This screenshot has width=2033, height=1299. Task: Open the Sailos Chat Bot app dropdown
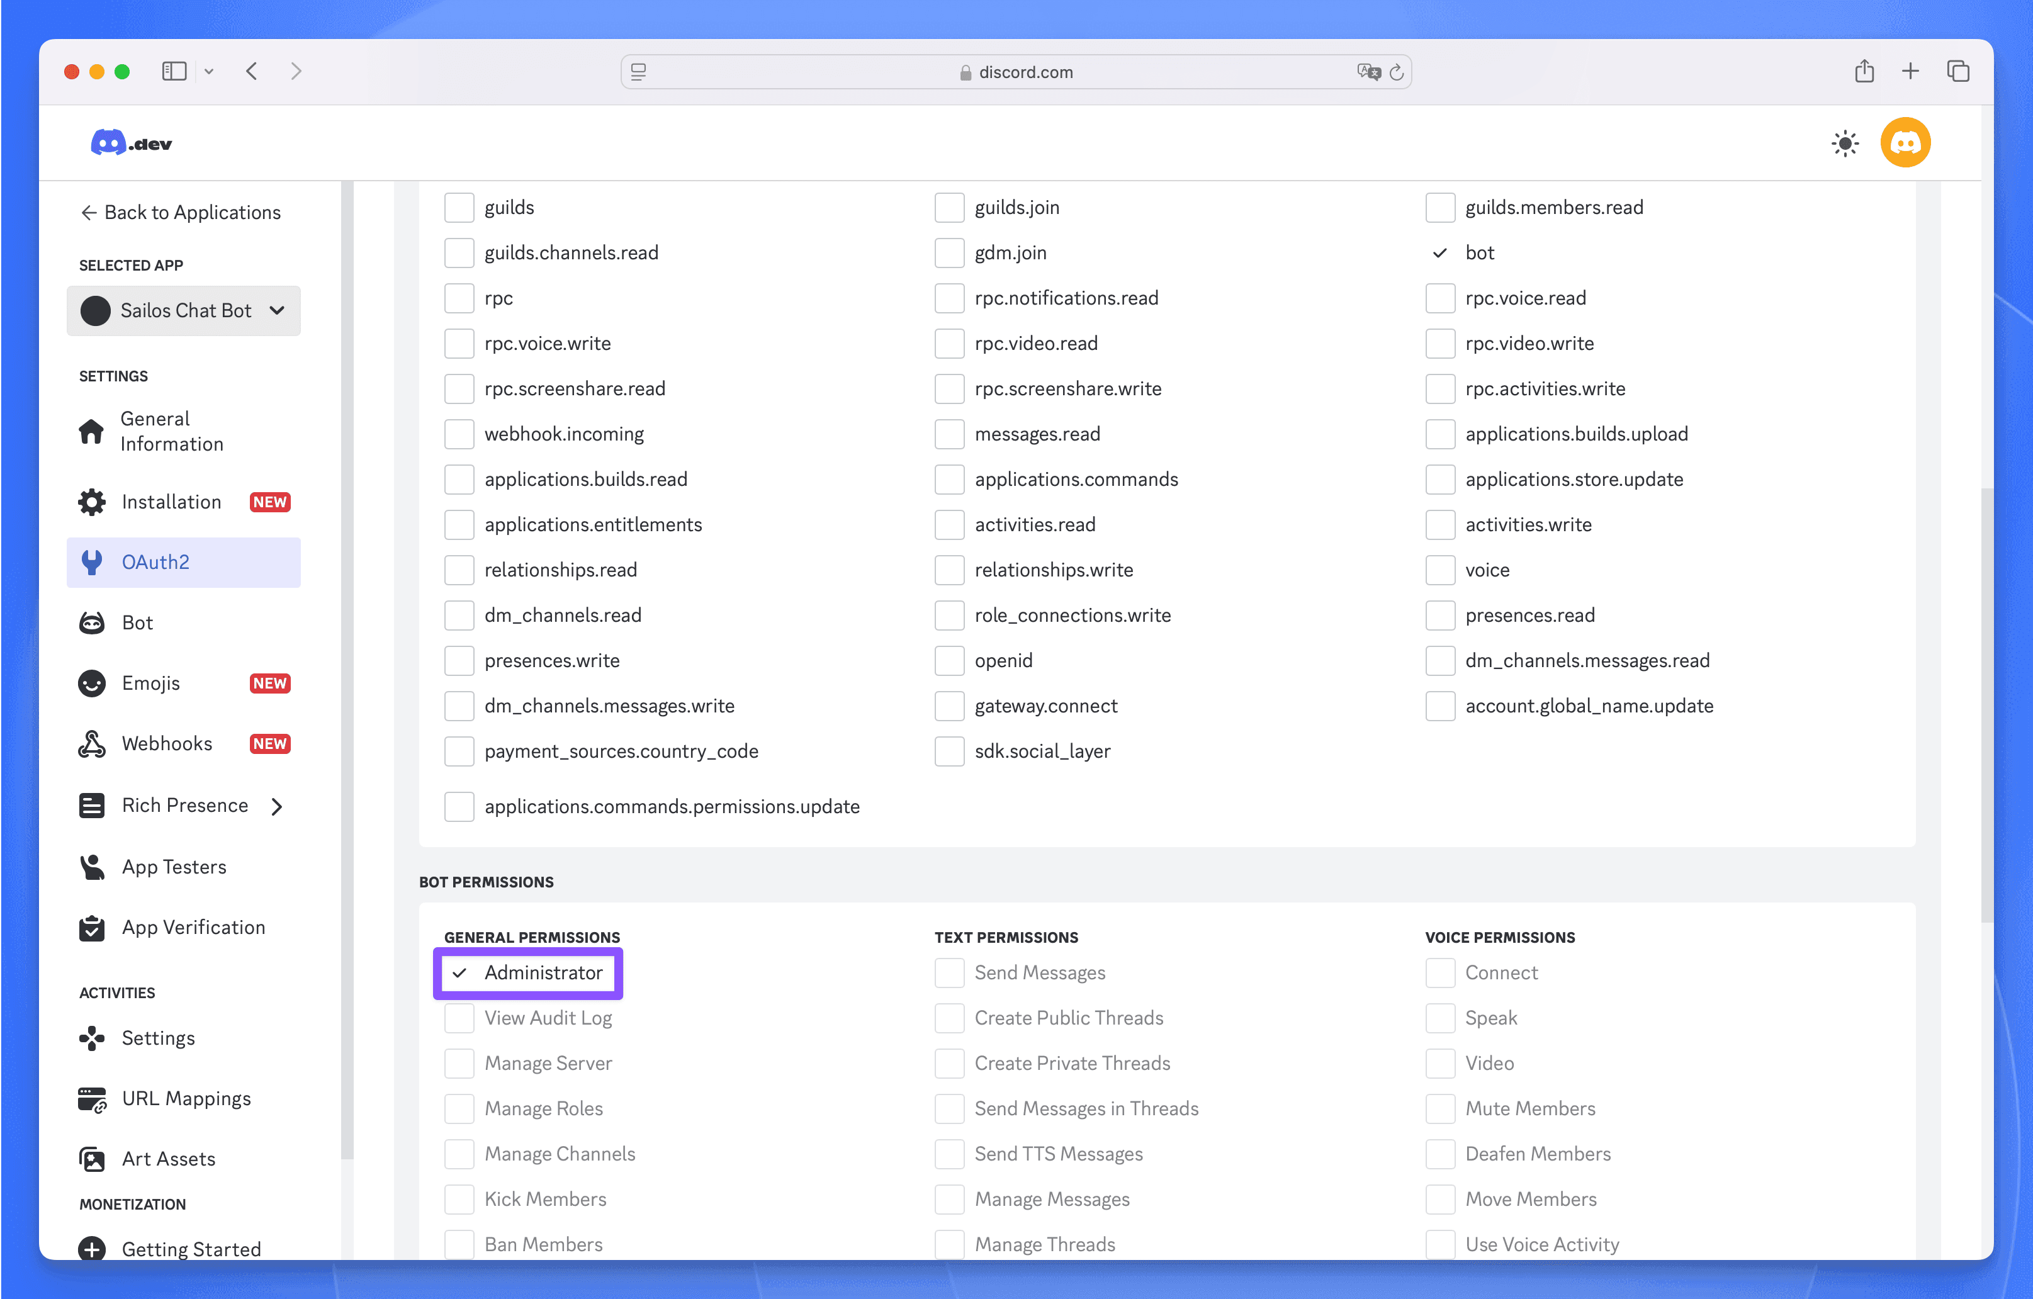coord(183,311)
